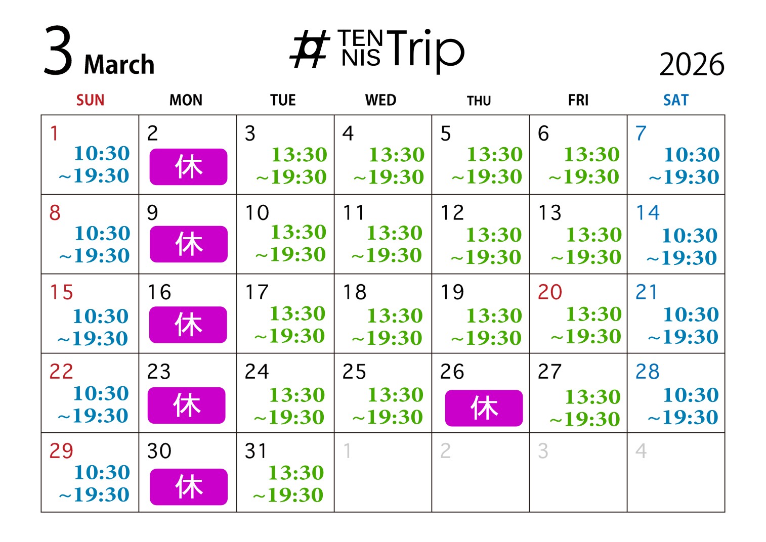The width and height of the screenshot is (766, 542).
Task: Click the closed badge on March 23
Action: [187, 405]
